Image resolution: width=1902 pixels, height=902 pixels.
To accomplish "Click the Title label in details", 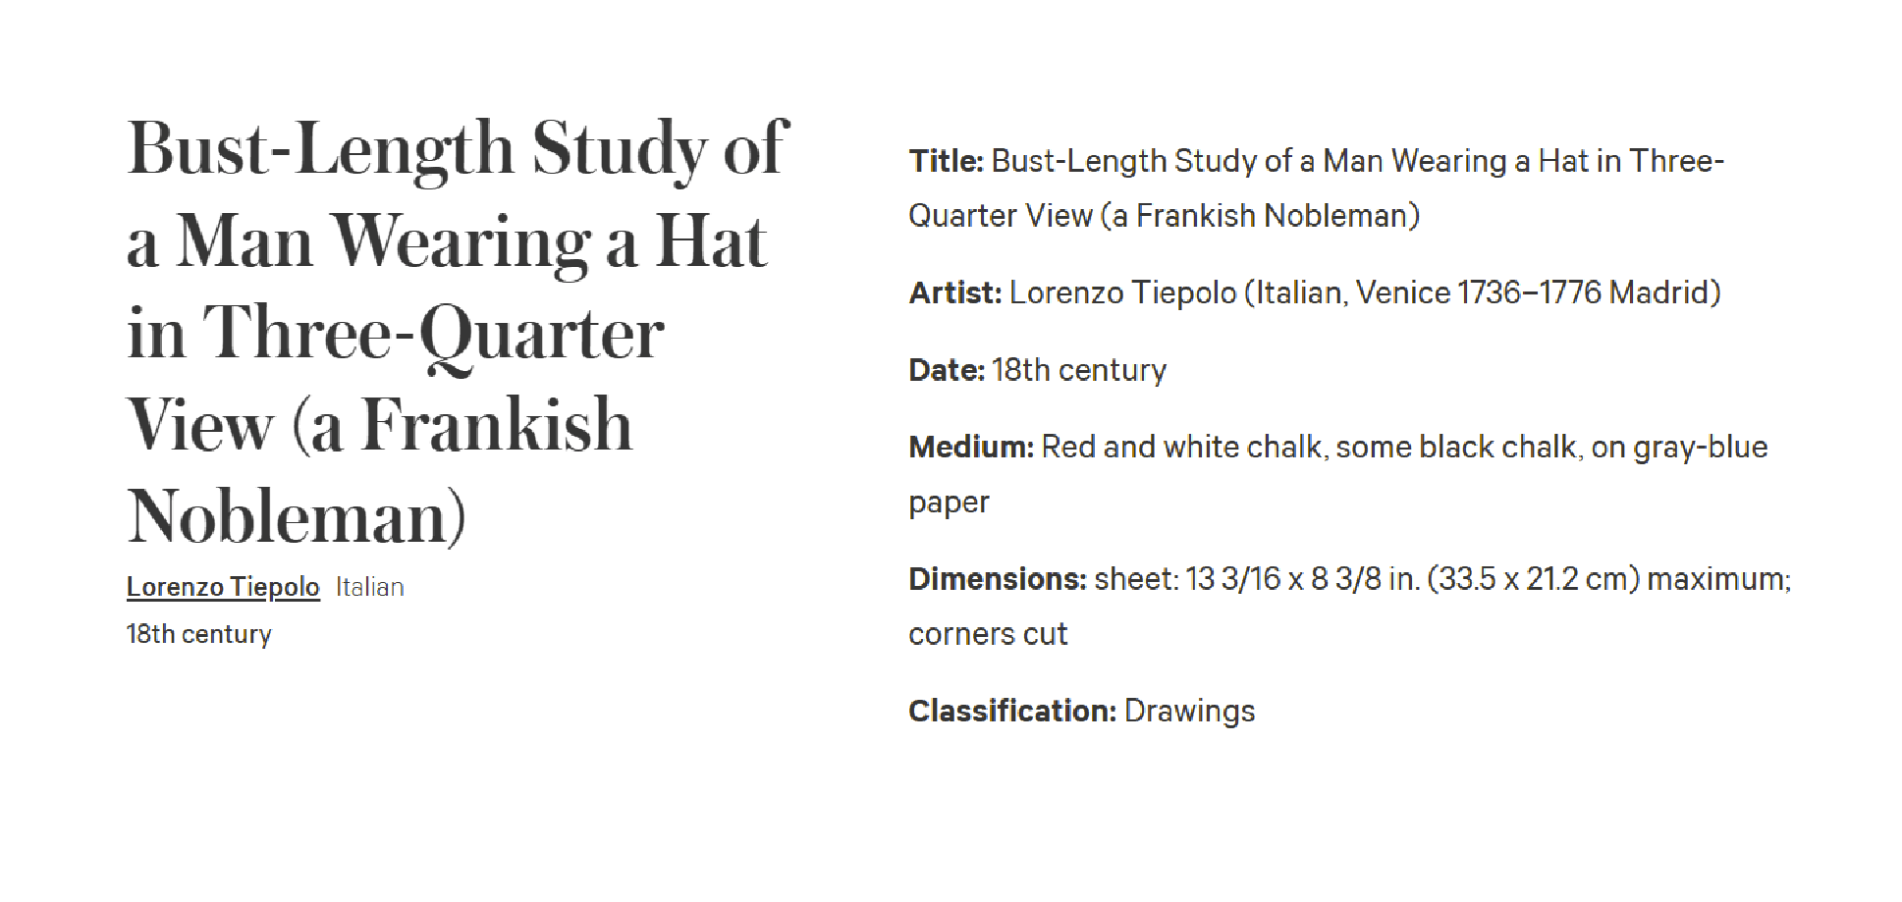I will point(946,161).
